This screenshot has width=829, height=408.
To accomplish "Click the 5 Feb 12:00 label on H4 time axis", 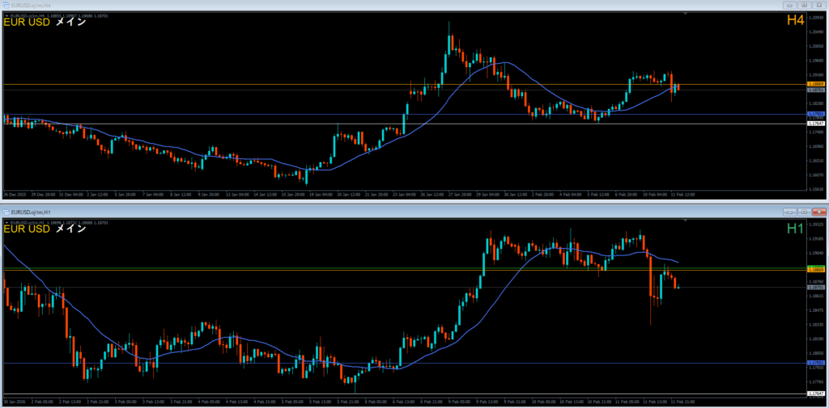I will click(598, 195).
